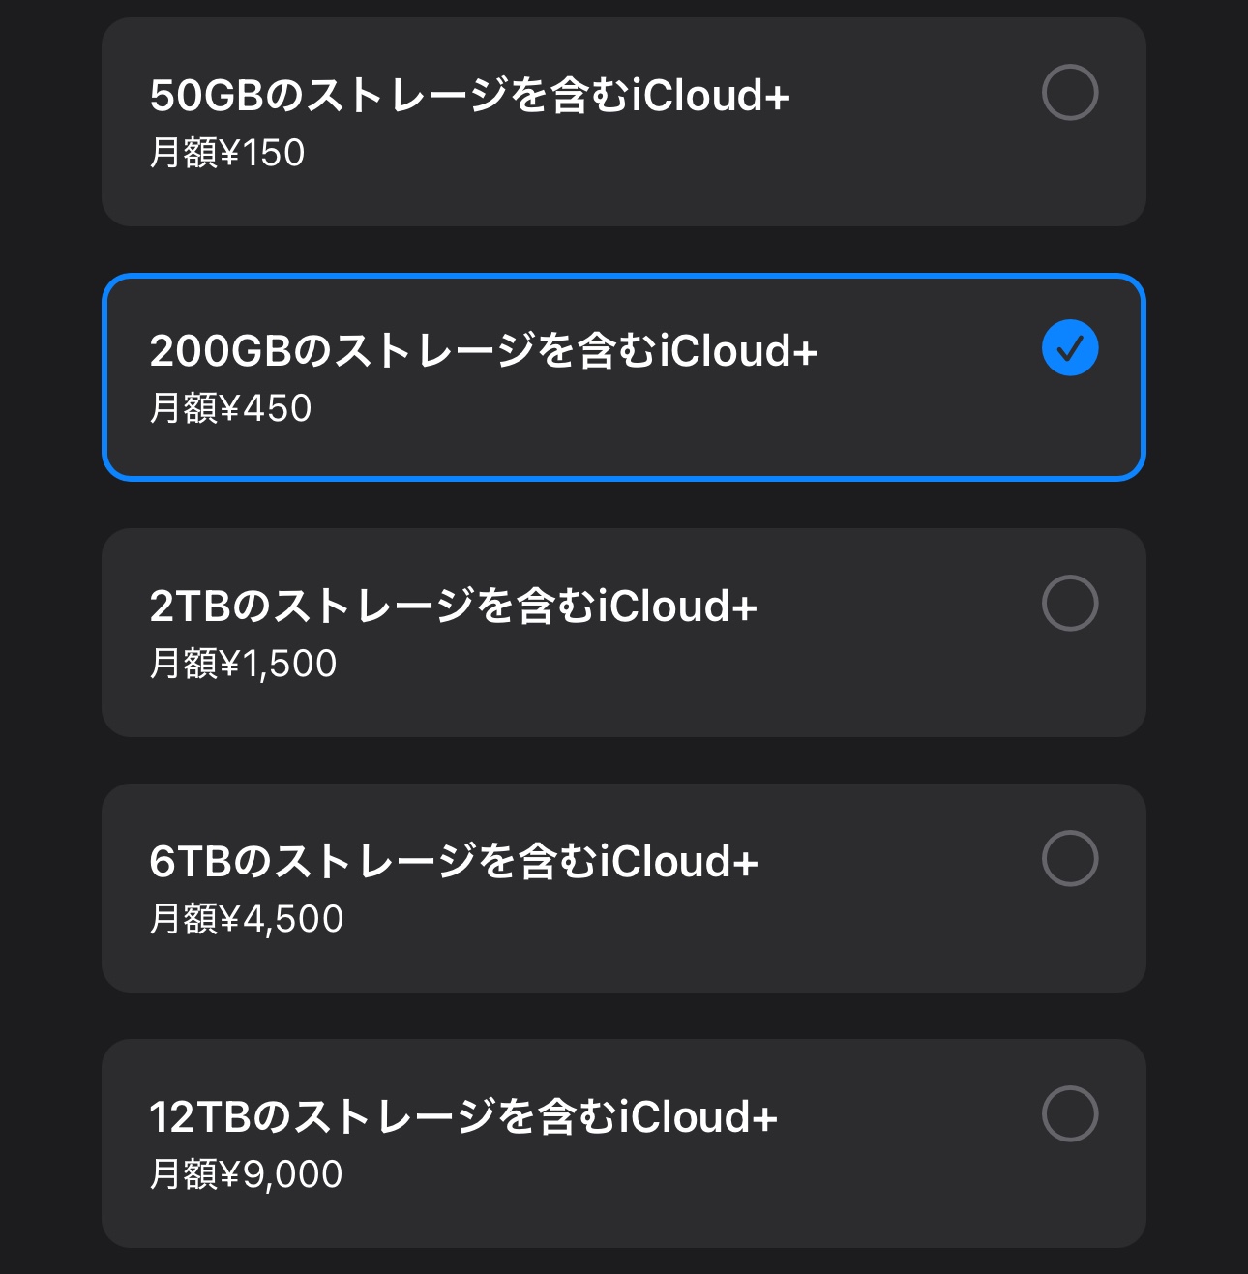Click the 月額¥450 price label

tap(231, 408)
